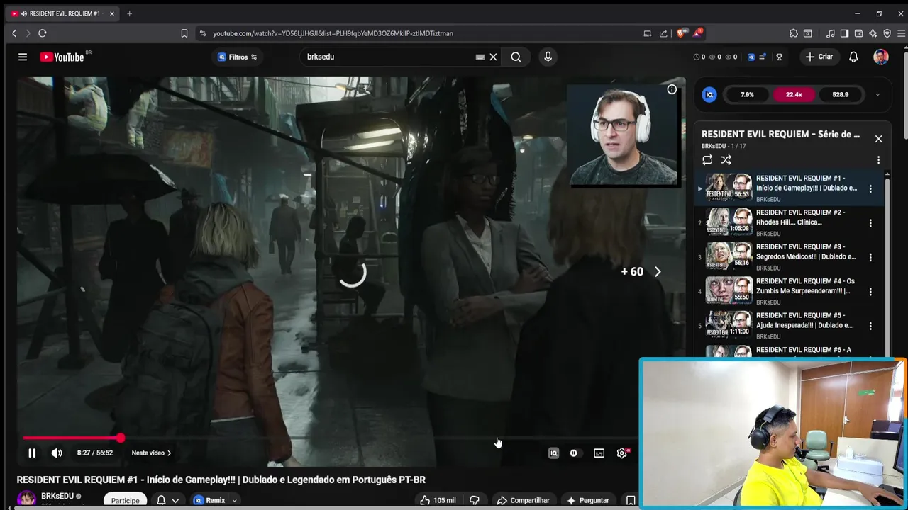908x510 pixels.
Task: Select the 7.9% stat pill
Action: pos(747,94)
